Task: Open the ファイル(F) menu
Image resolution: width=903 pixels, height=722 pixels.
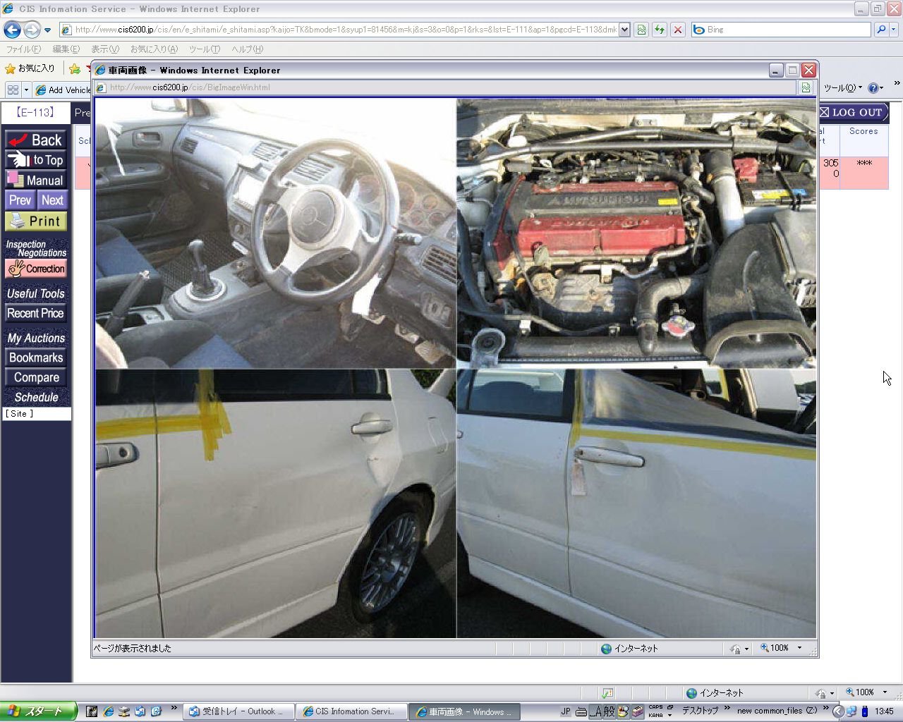Action: [x=23, y=49]
